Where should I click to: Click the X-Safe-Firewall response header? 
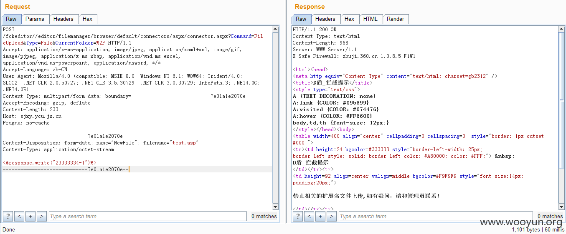click(354, 56)
